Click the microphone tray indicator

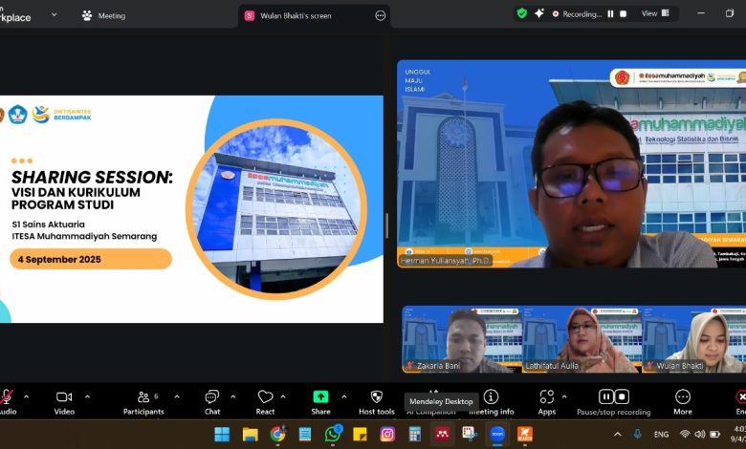[638, 434]
